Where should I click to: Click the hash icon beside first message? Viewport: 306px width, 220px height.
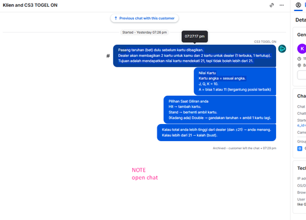pyautogui.click(x=108, y=56)
